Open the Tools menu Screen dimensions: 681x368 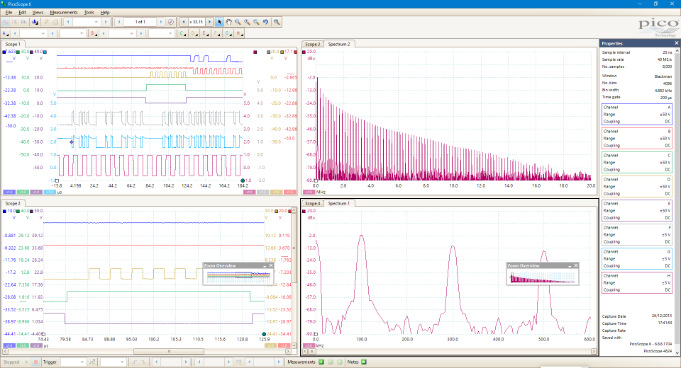(x=89, y=13)
